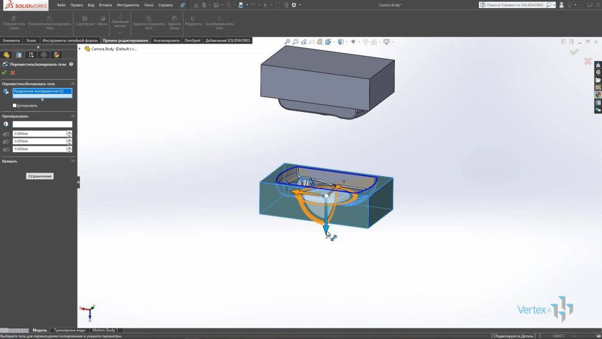
Task: Accept with the green checkmark in viewport corner
Action: click(x=574, y=52)
